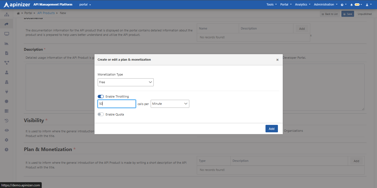Screen dimensions: 377x188
Task: Select the sitemap icon atop sidebar
Action: (x=7, y=14)
